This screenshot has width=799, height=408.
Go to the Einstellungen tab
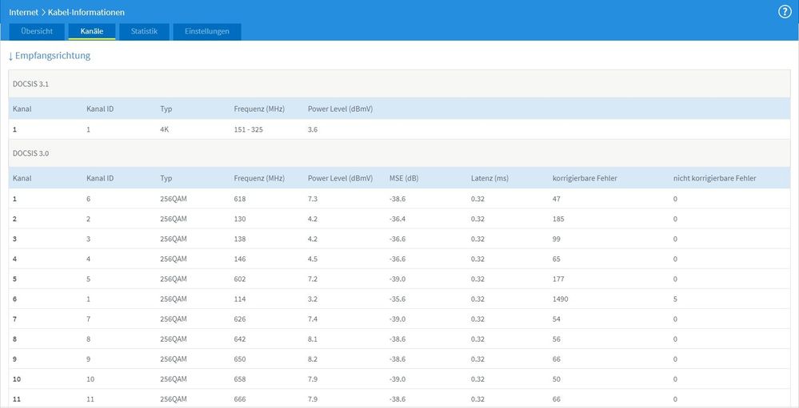coord(207,32)
